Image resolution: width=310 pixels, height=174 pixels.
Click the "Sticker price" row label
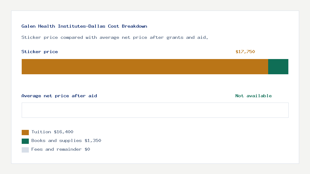click(40, 52)
